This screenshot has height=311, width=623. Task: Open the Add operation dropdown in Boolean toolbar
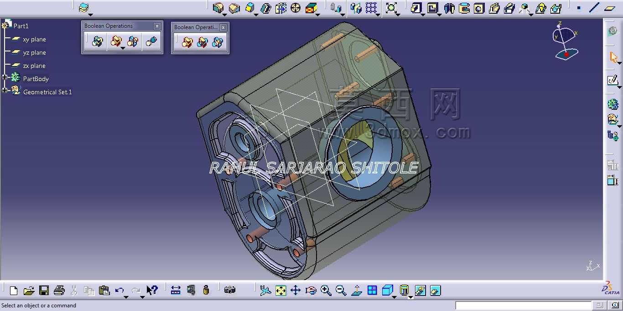123,48
